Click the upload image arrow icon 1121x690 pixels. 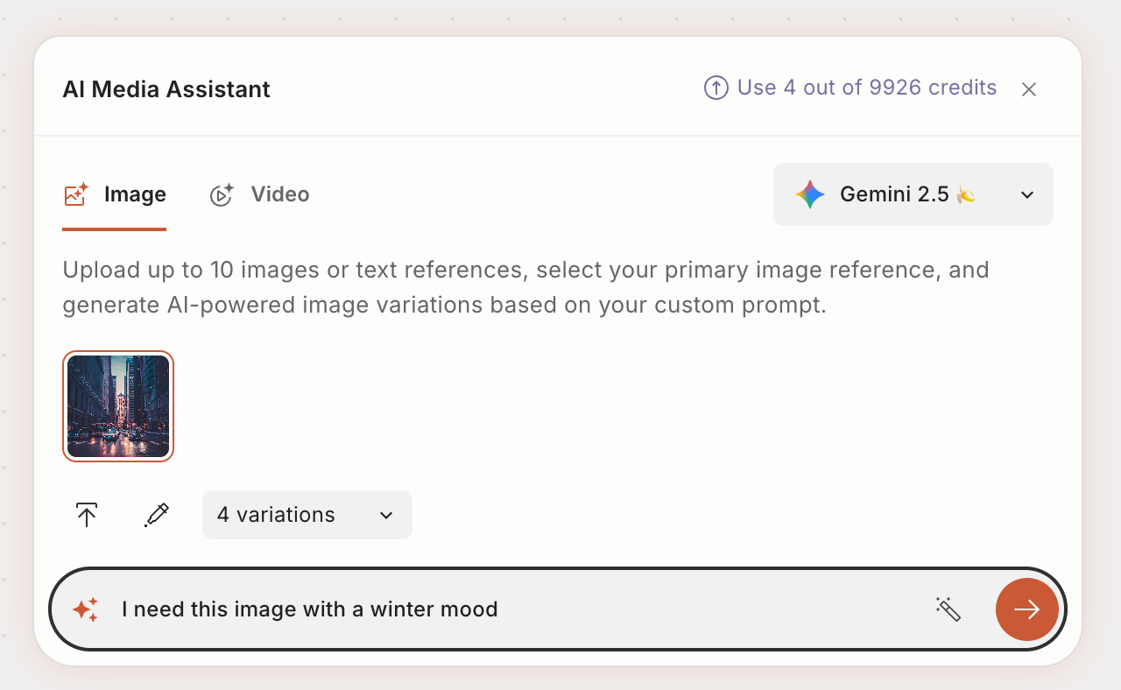pos(86,515)
